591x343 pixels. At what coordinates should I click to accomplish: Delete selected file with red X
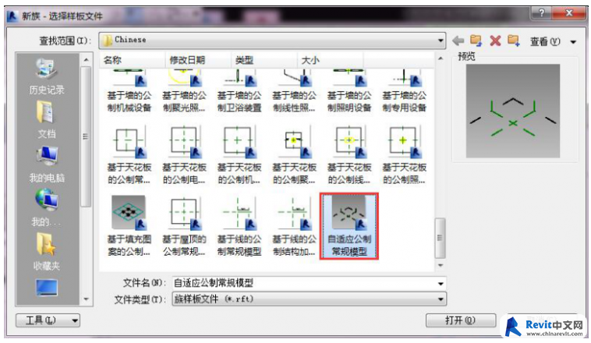pyautogui.click(x=495, y=41)
